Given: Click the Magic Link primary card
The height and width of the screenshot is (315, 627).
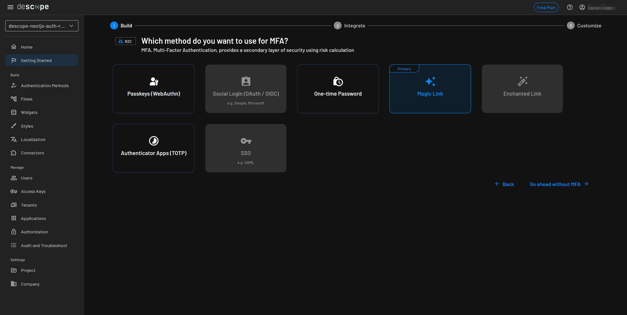Looking at the screenshot, I should [430, 89].
